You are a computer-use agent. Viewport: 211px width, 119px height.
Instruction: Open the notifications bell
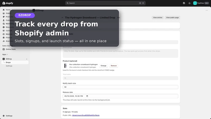click(x=189, y=3)
